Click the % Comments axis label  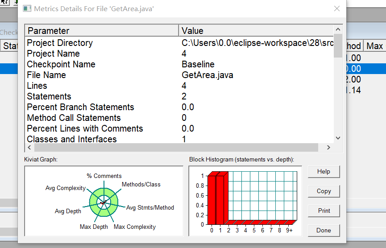point(104,176)
